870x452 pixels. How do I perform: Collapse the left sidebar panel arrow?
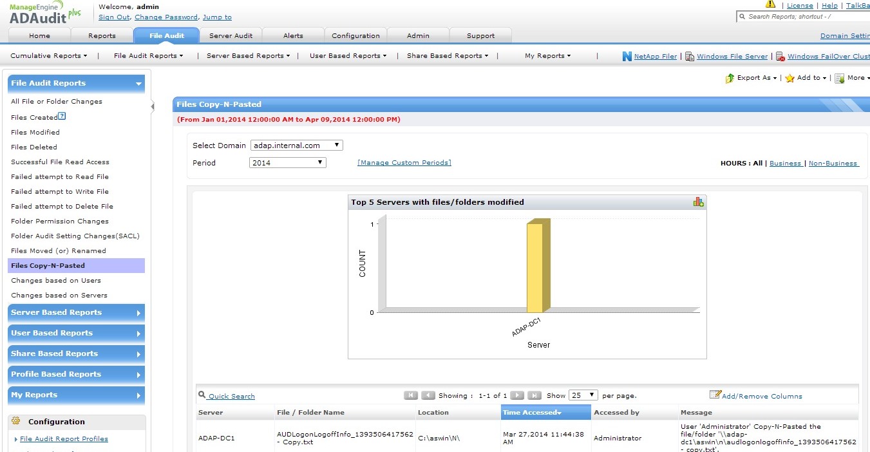[x=153, y=106]
